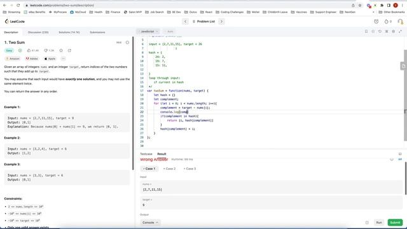Image resolution: width=407 pixels, height=229 pixels.
Task: Click browser back arrow
Action: coord(4,5)
